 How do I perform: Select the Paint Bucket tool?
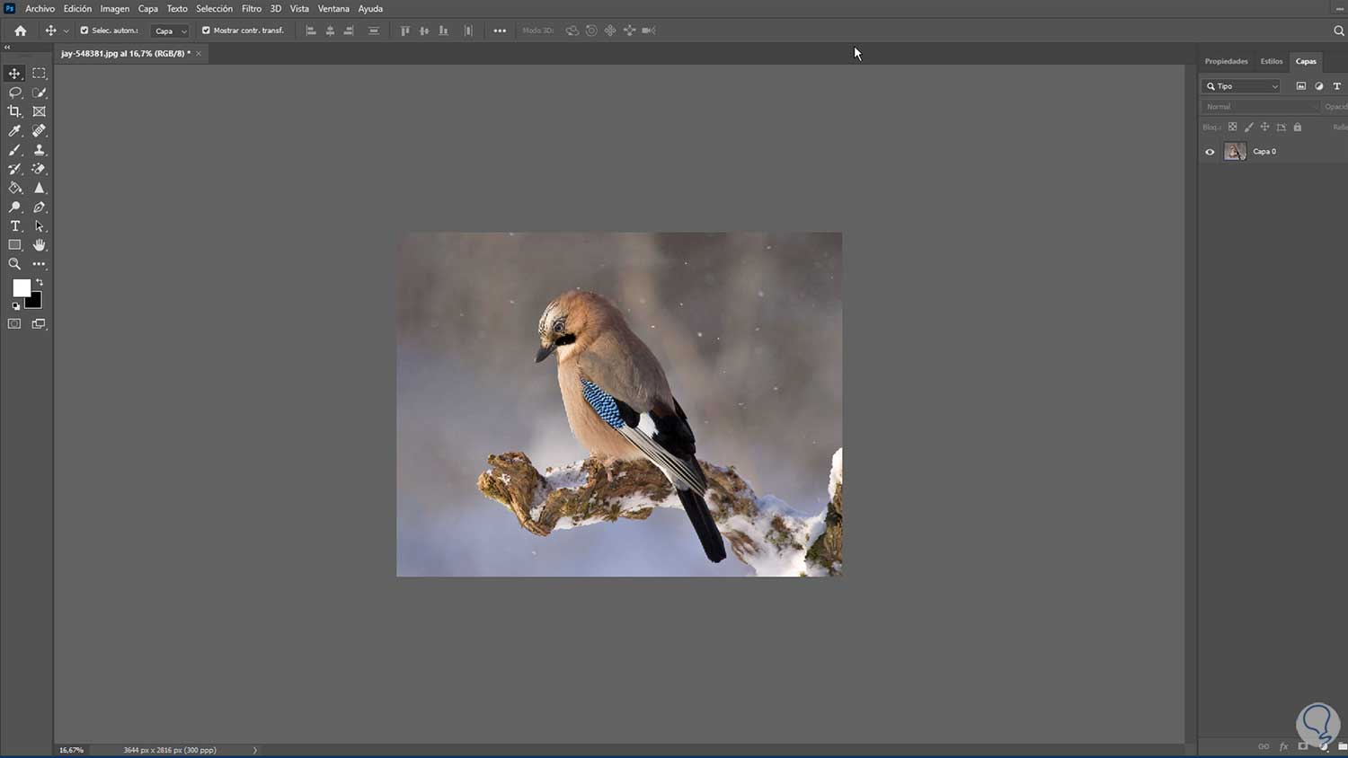14,189
